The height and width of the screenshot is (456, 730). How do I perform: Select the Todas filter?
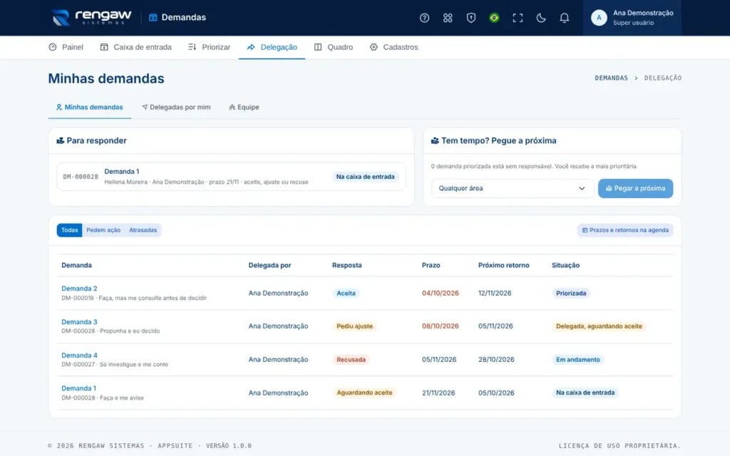click(x=69, y=230)
